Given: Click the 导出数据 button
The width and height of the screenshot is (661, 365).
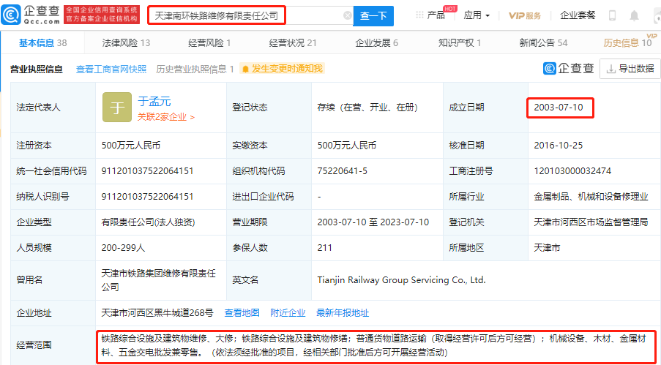Looking at the screenshot, I should [630, 69].
